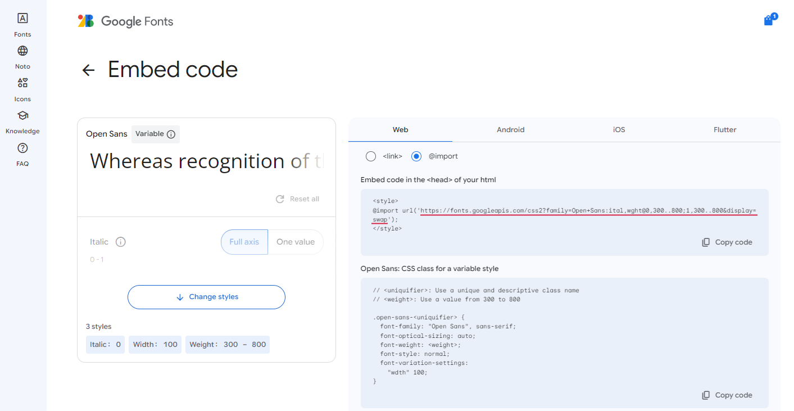This screenshot has height=411, width=794.
Task: Click the Variable label chip
Action: [x=156, y=134]
